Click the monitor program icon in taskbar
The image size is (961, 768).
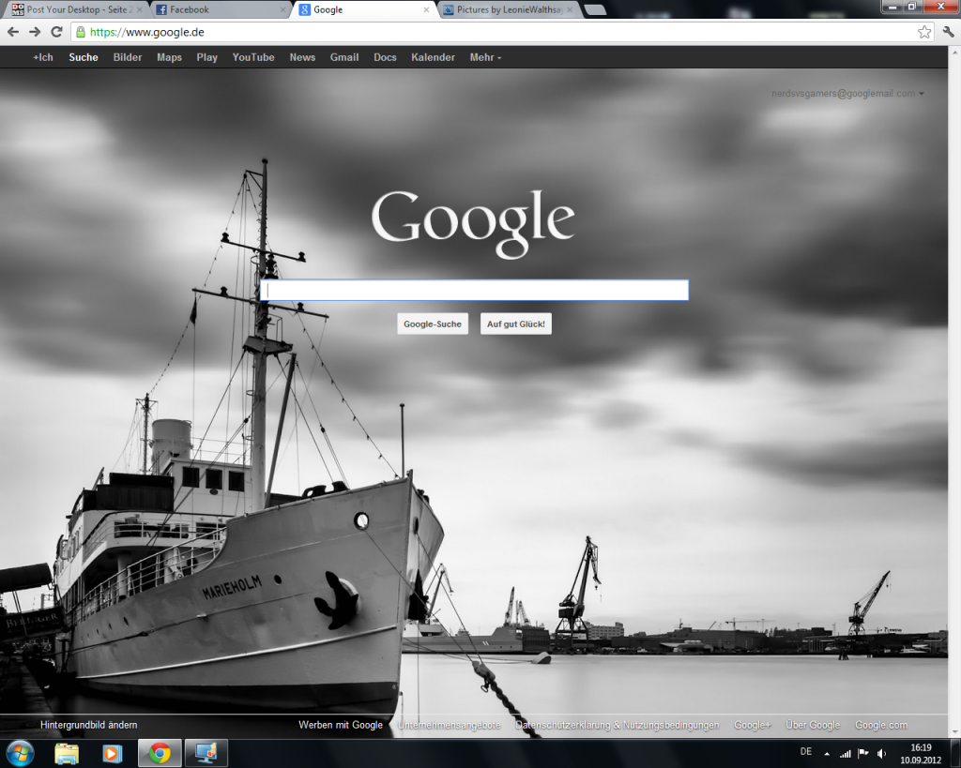[x=206, y=753]
